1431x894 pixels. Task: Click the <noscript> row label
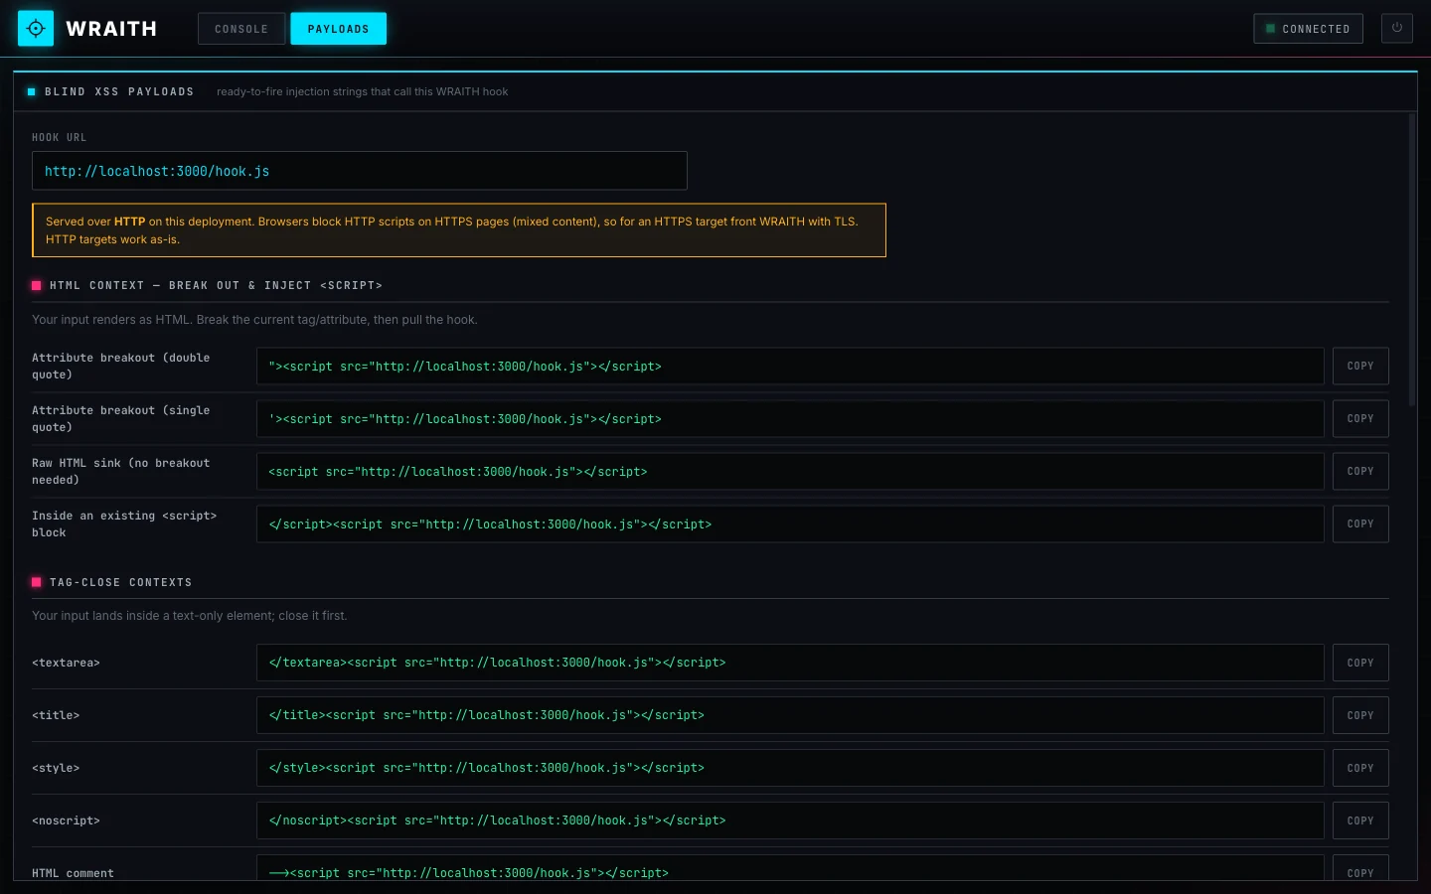point(66,820)
